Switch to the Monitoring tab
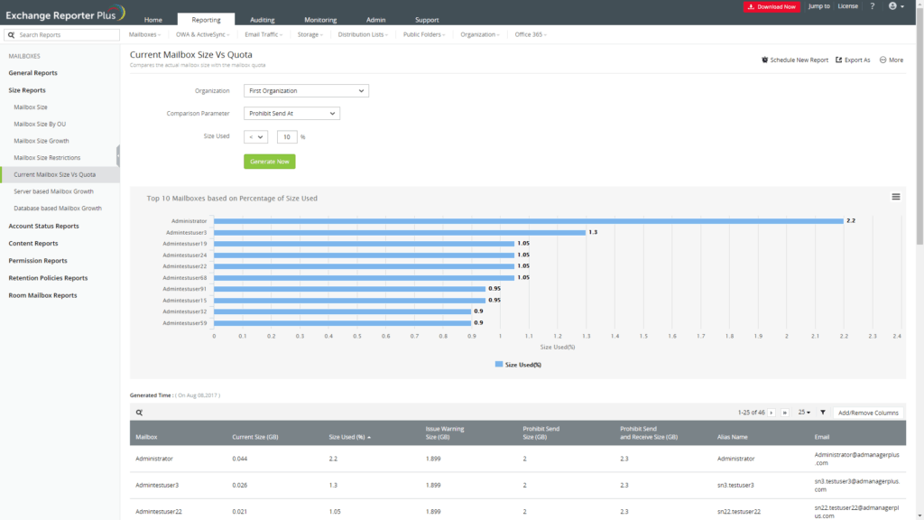The height and width of the screenshot is (520, 924). pos(320,20)
